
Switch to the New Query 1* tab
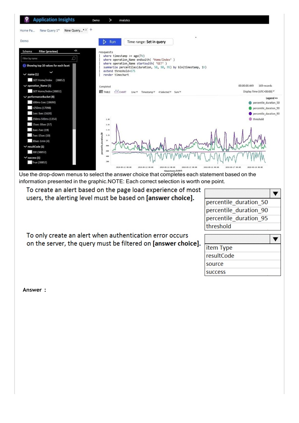pos(50,30)
